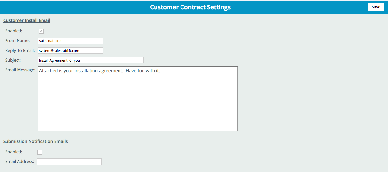Focus the Reply To Email input
Viewport: 388px width, 172px height.
pos(70,50)
